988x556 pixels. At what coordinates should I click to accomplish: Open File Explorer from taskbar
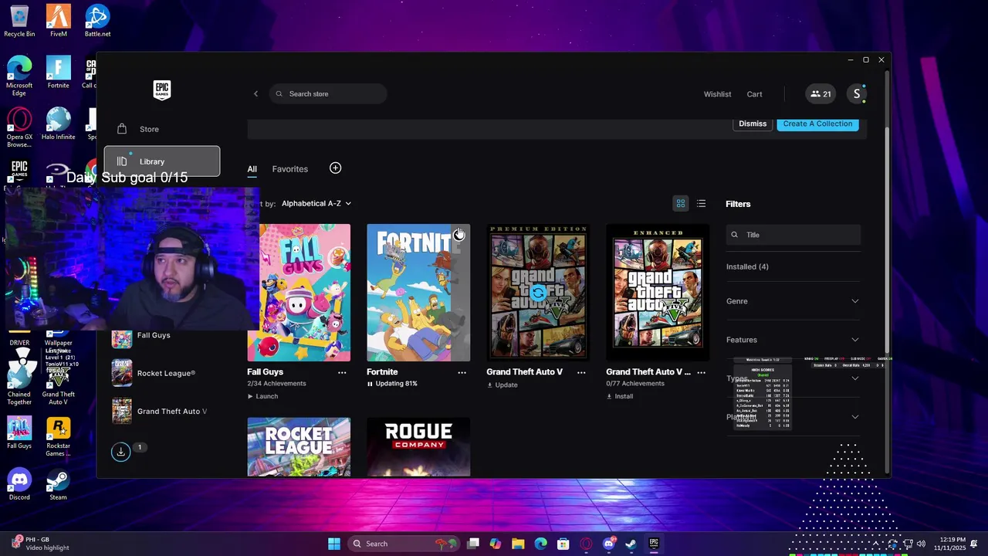pyautogui.click(x=518, y=544)
